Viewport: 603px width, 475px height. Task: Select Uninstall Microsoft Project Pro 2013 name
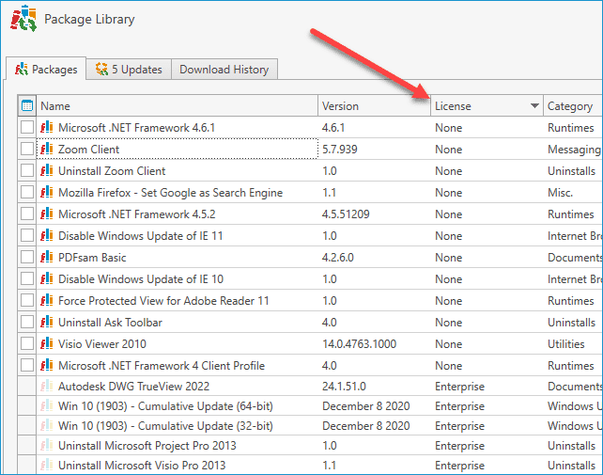tap(147, 445)
